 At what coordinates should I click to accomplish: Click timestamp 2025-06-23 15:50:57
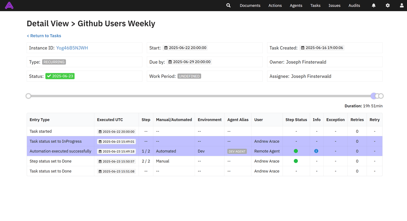tap(116, 161)
